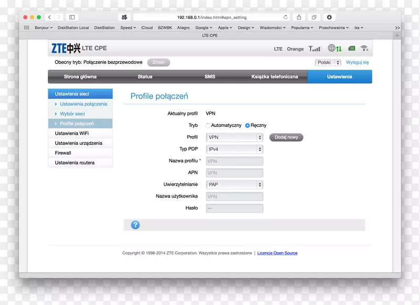
Task: Click the Hasło password field
Action: point(234,208)
